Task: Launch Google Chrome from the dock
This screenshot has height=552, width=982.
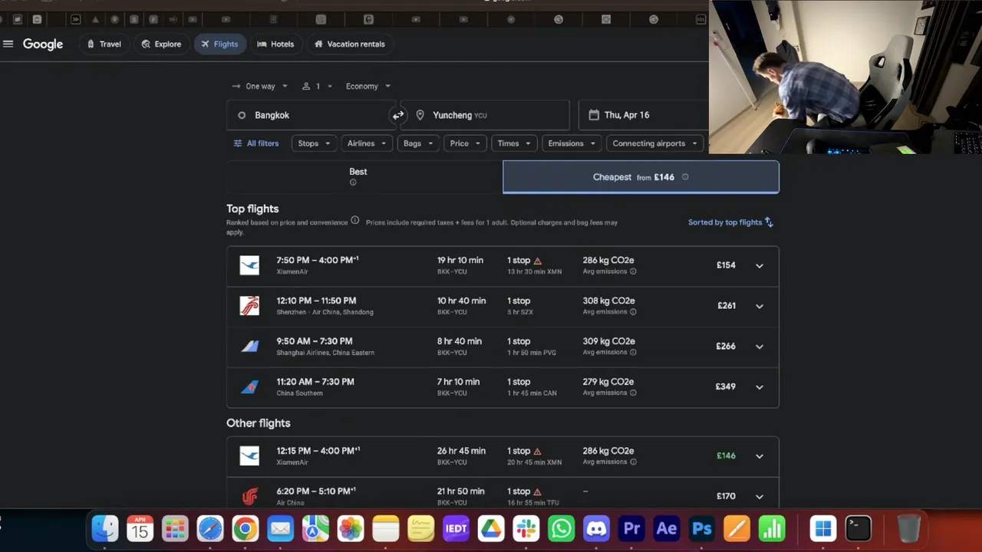Action: coord(245,528)
